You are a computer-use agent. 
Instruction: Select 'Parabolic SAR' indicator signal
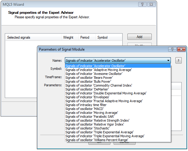[x=118, y=117]
